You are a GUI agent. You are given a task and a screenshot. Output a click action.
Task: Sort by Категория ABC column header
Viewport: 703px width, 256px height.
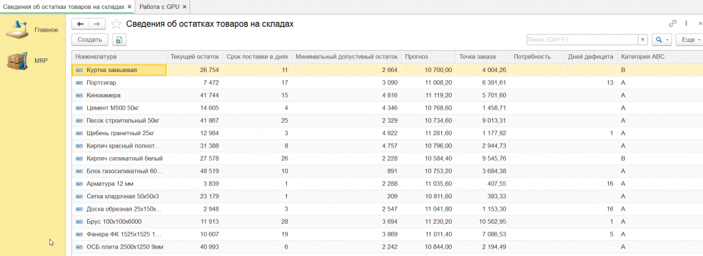click(x=636, y=57)
